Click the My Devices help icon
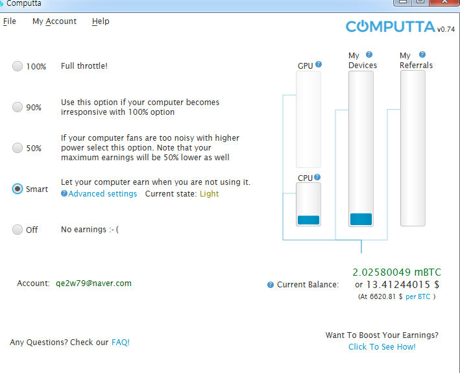The height and width of the screenshot is (373, 460). tap(369, 54)
